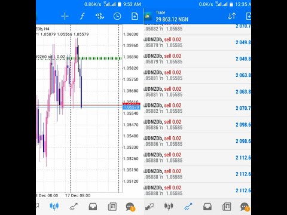The image size is (287, 215).
Task: Switch to the chart tab in left bottom bar
Action: click(54, 207)
